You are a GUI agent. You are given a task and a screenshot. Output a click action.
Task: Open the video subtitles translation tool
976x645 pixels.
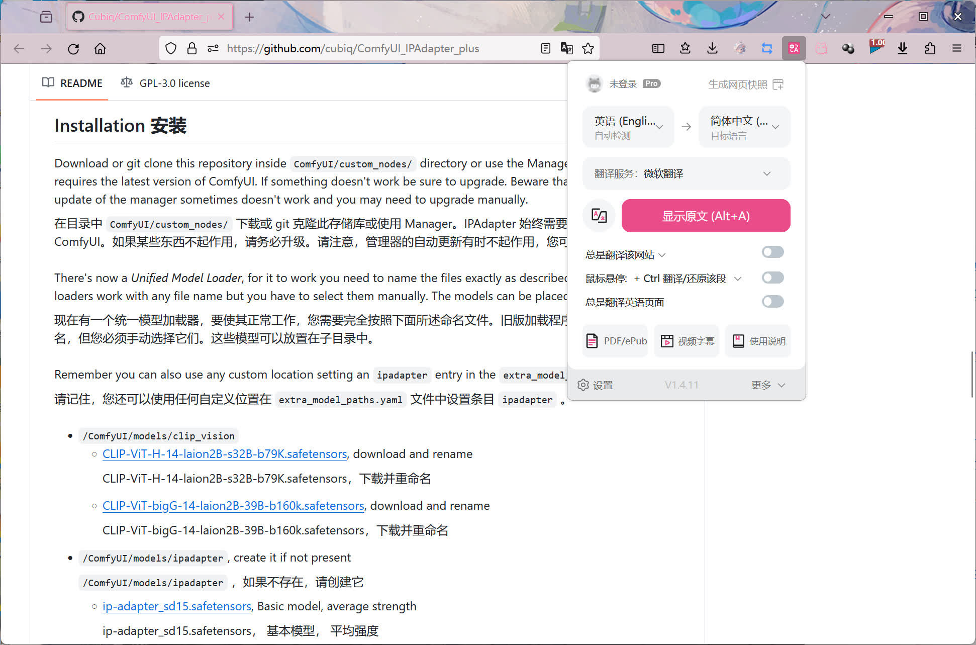[x=686, y=341]
